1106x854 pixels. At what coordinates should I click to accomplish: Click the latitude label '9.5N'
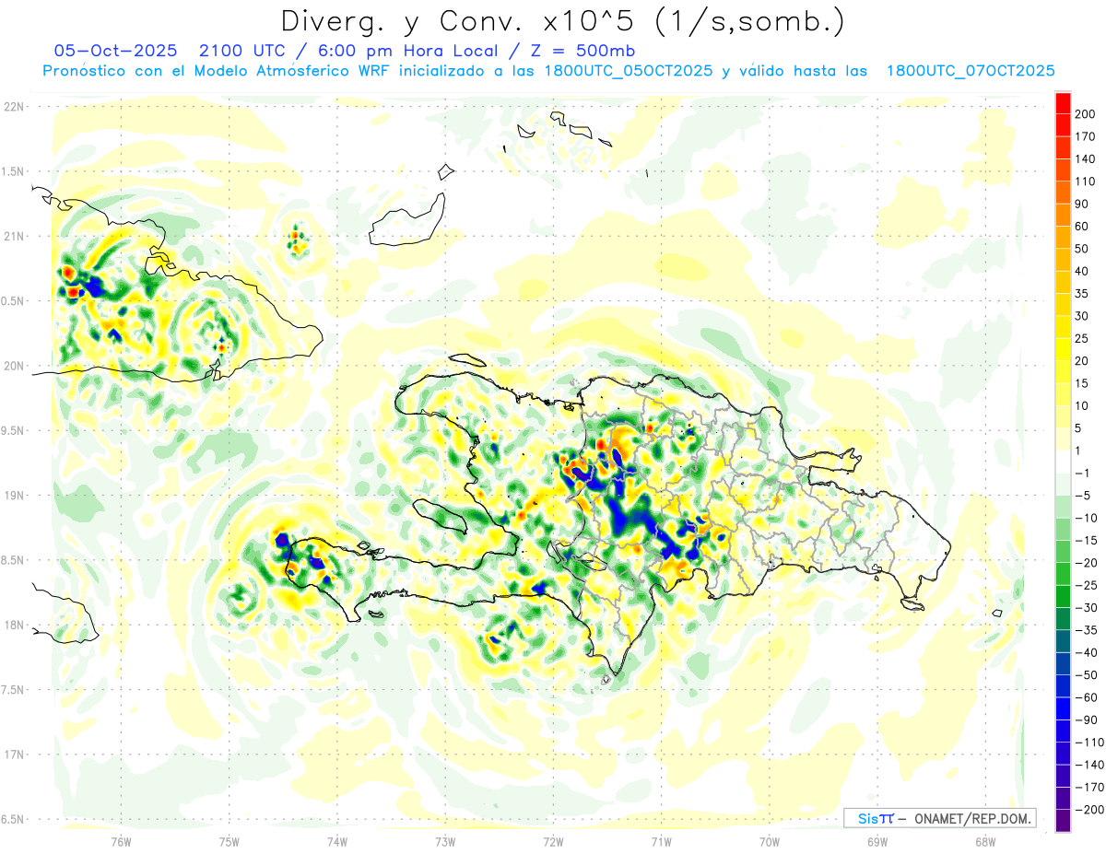(13, 431)
